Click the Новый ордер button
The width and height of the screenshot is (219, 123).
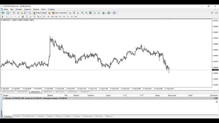pyautogui.click(x=40, y=13)
